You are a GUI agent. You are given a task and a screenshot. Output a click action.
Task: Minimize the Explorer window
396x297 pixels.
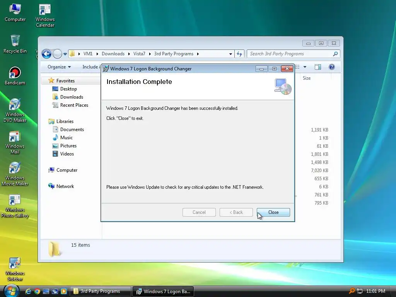[308, 43]
